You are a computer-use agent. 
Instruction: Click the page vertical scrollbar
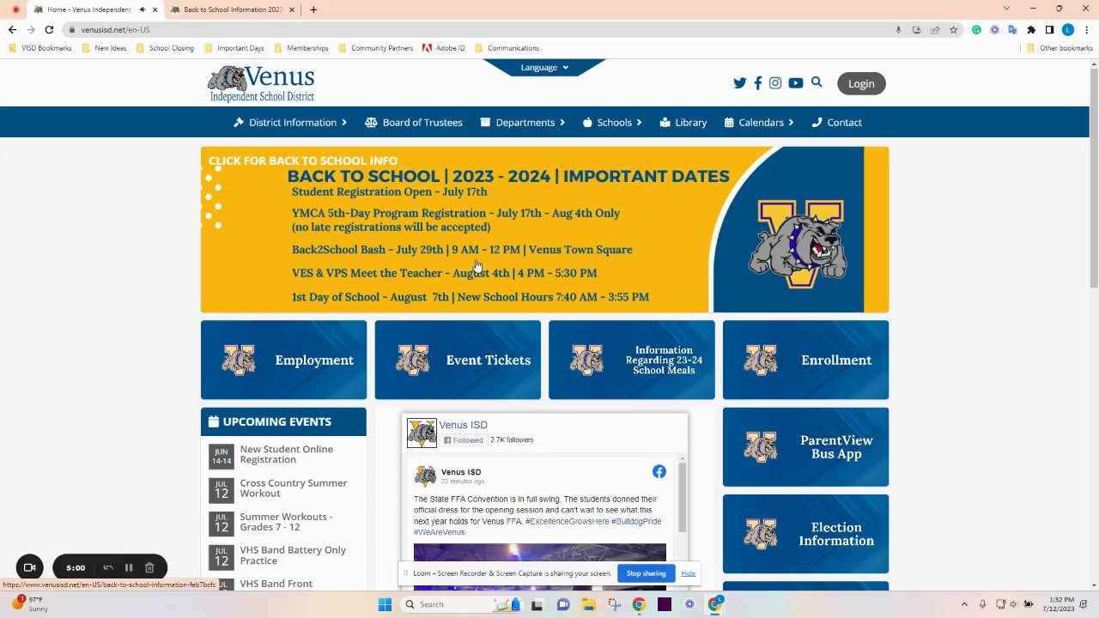point(1093,176)
